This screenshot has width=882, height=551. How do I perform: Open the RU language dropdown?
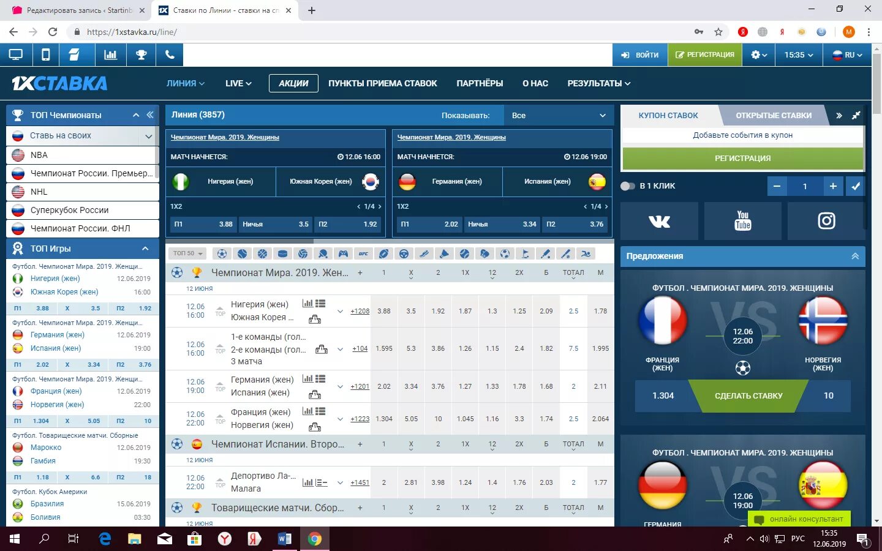point(847,54)
